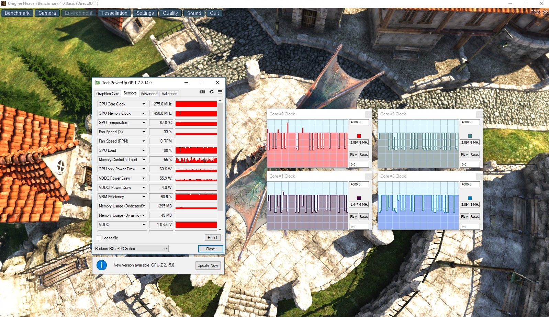Expand the VRM Efficiency sensor dropdown
The width and height of the screenshot is (549, 317).
pos(144,197)
